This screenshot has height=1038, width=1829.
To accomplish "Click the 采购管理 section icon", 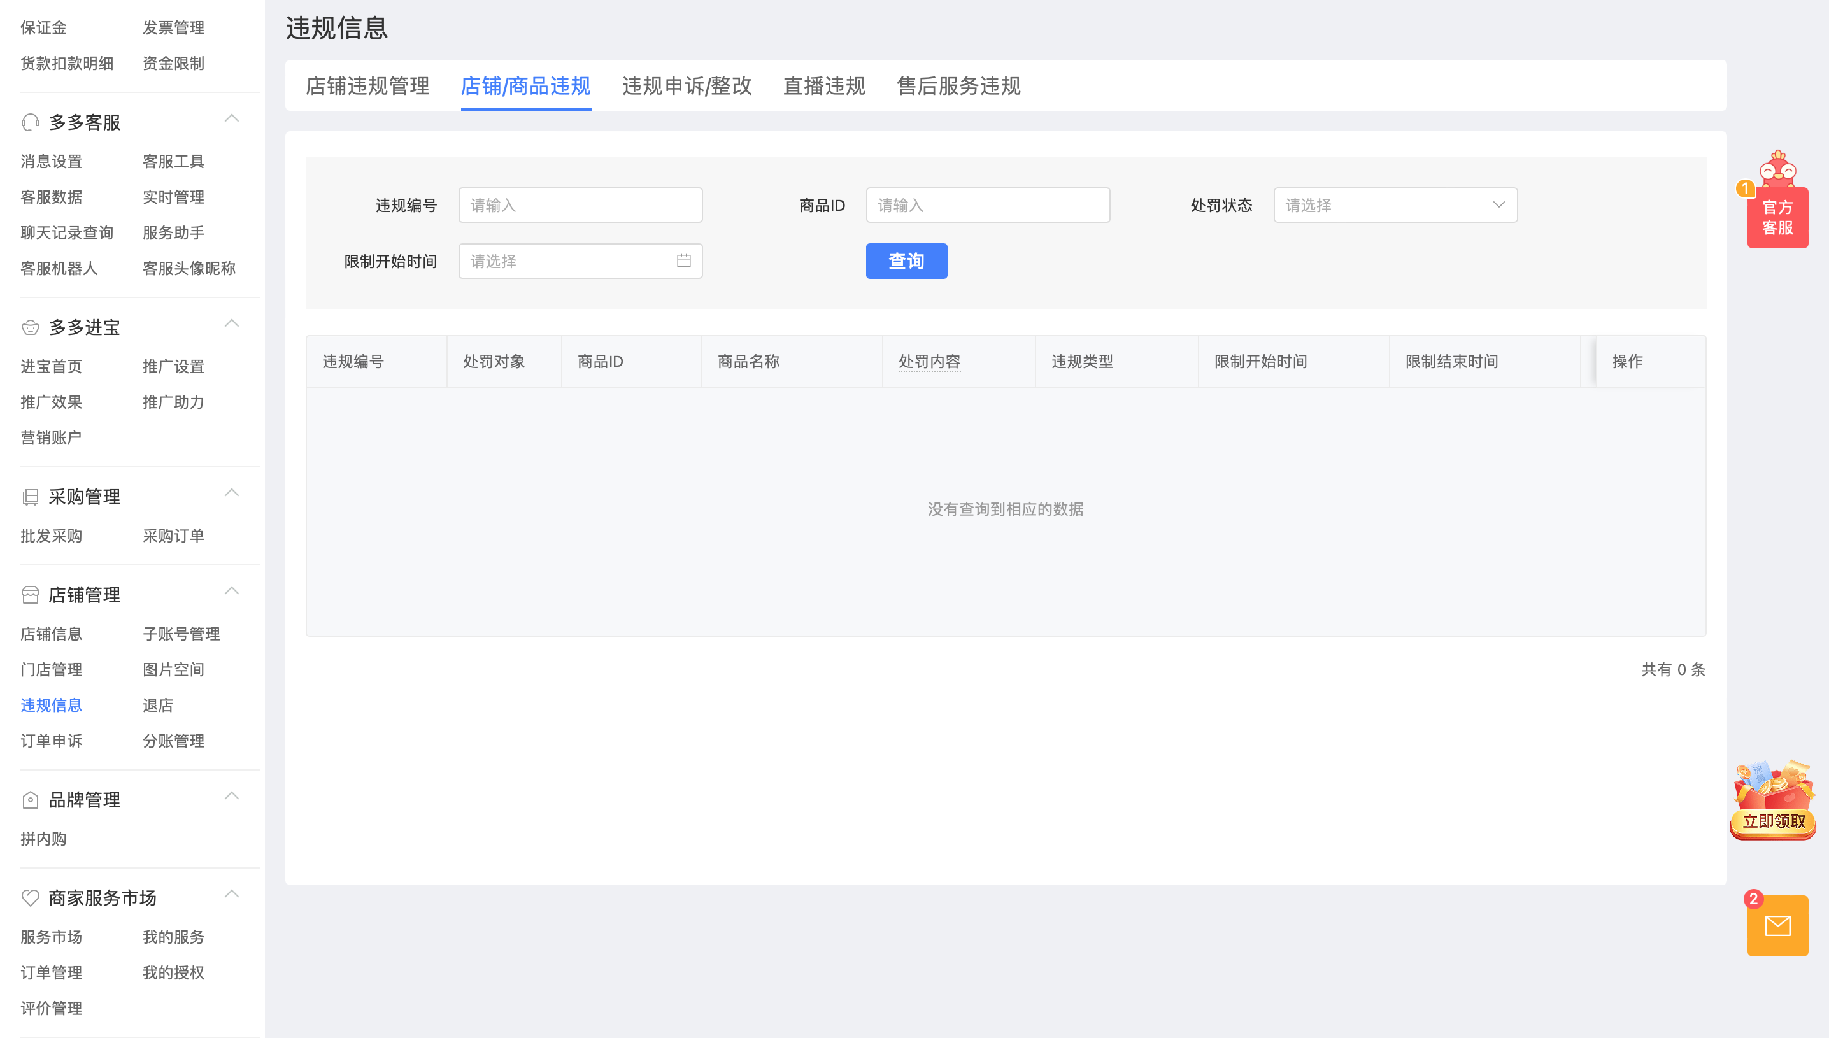I will [30, 497].
